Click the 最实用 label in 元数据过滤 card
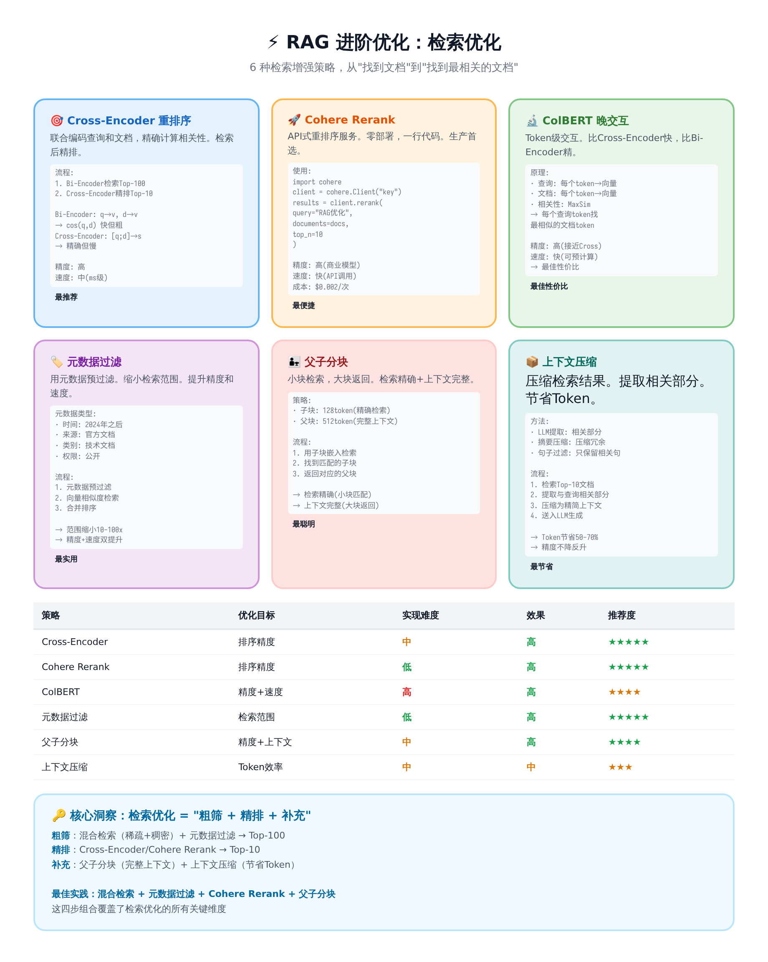 click(66, 559)
